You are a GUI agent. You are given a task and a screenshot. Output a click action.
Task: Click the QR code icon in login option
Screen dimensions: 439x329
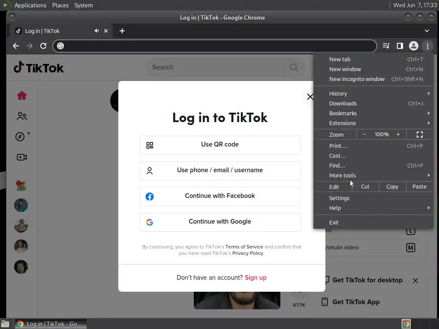tap(150, 145)
